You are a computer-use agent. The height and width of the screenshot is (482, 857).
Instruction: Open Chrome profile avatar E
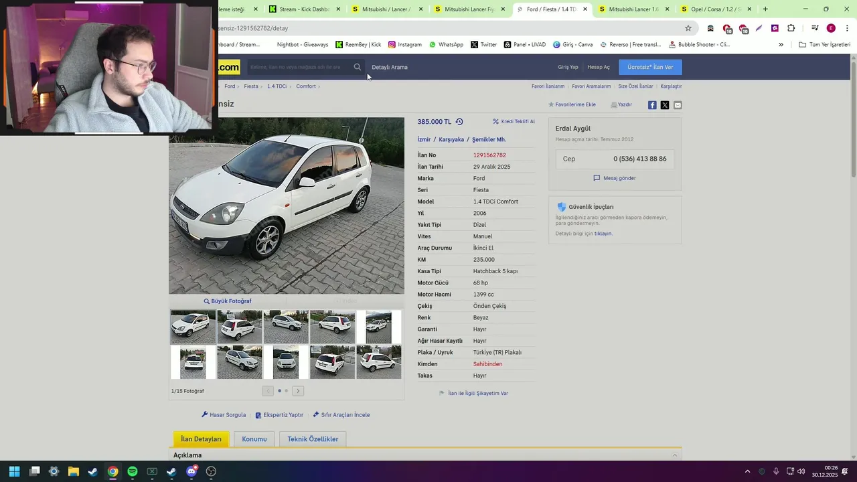click(831, 28)
